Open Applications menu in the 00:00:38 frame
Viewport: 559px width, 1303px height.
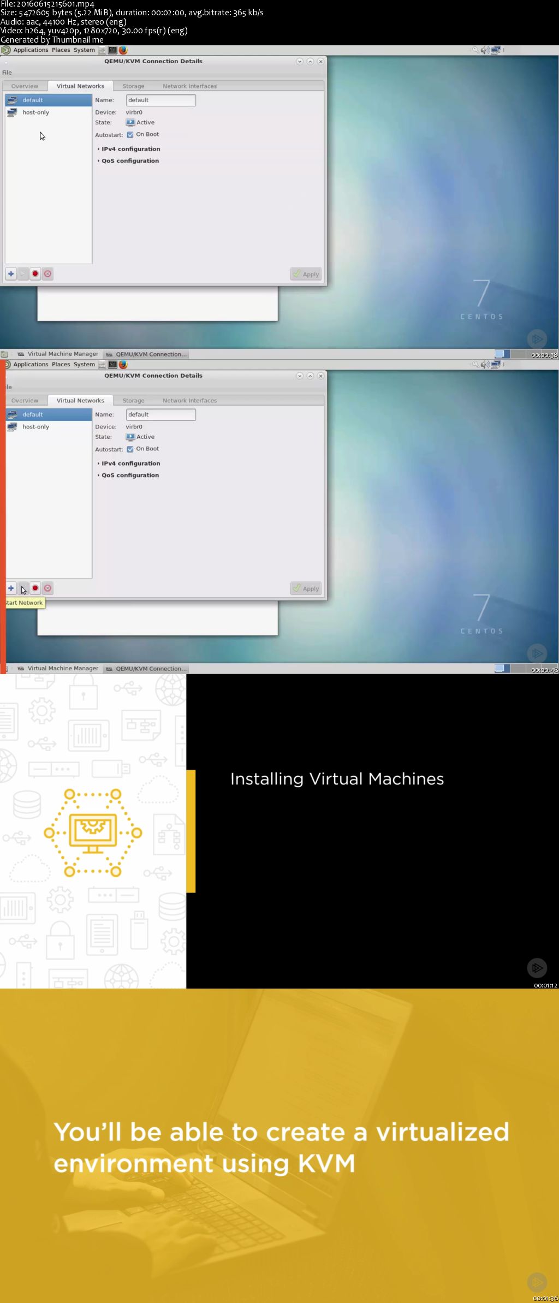31,50
